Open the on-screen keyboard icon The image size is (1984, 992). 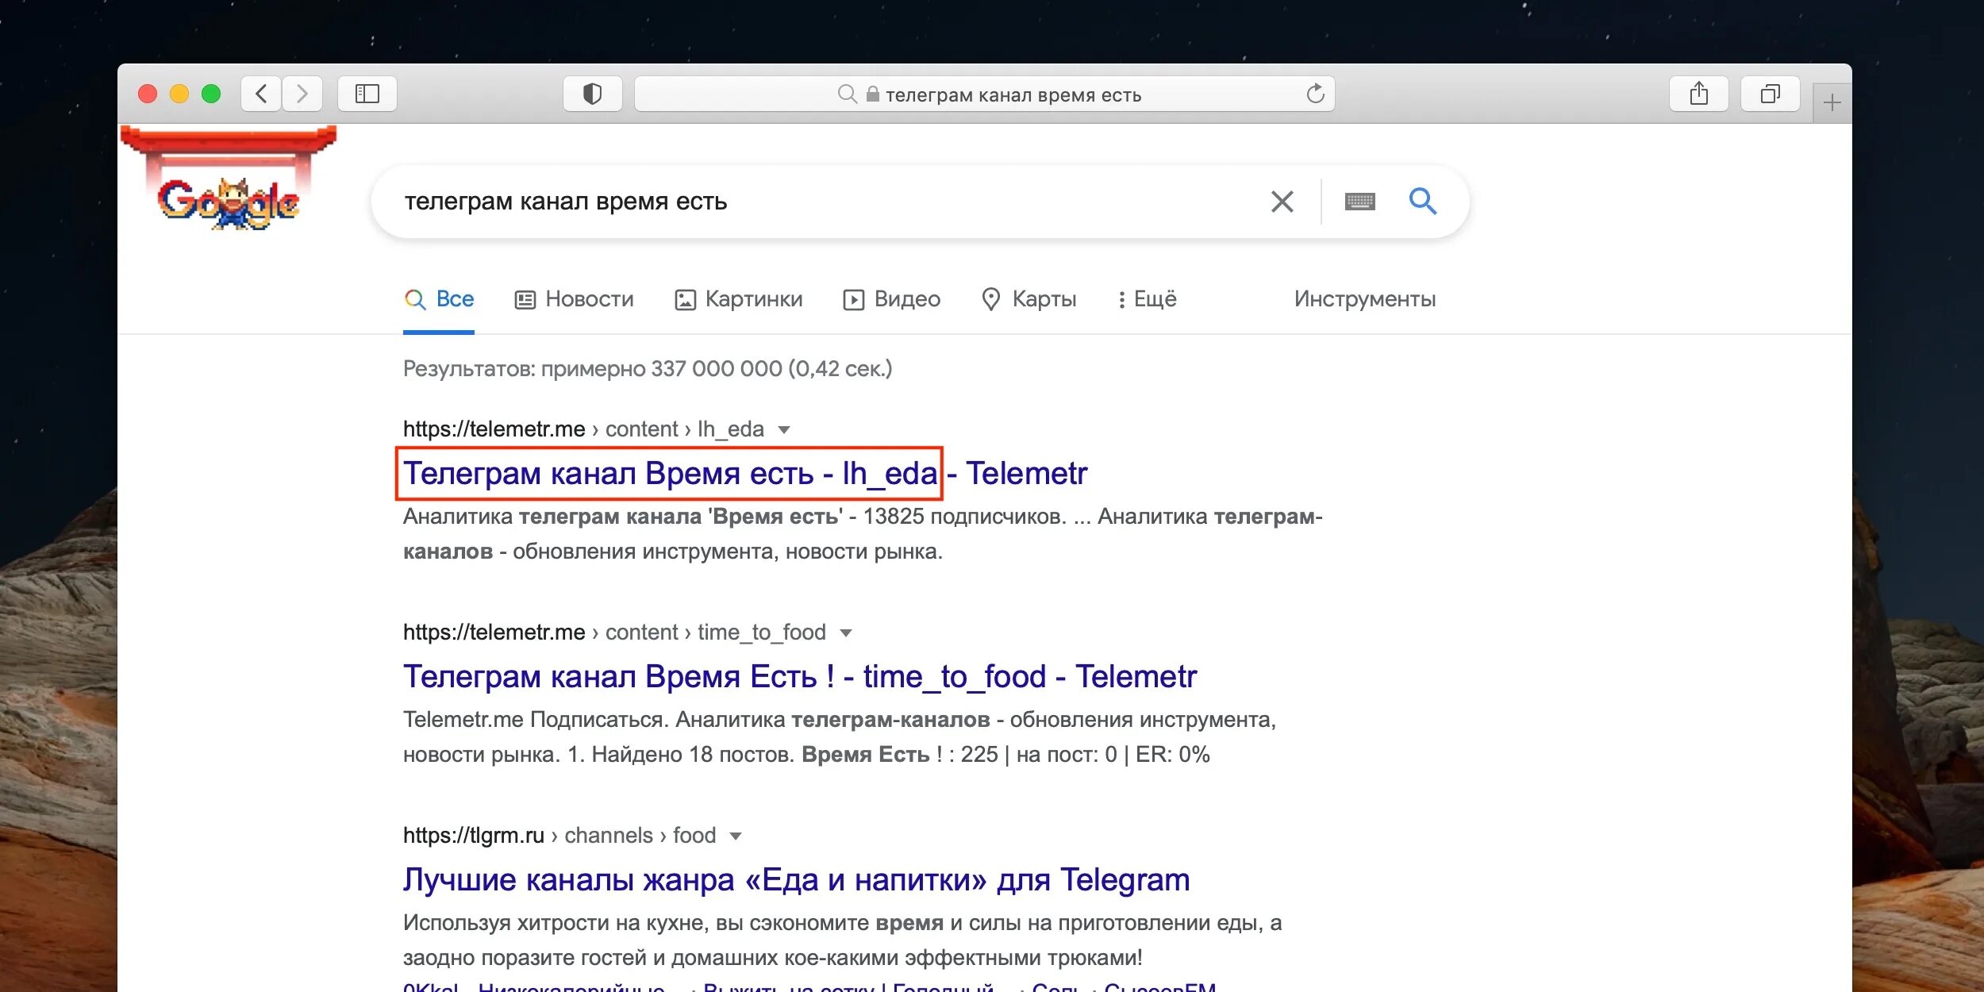pos(1359,202)
